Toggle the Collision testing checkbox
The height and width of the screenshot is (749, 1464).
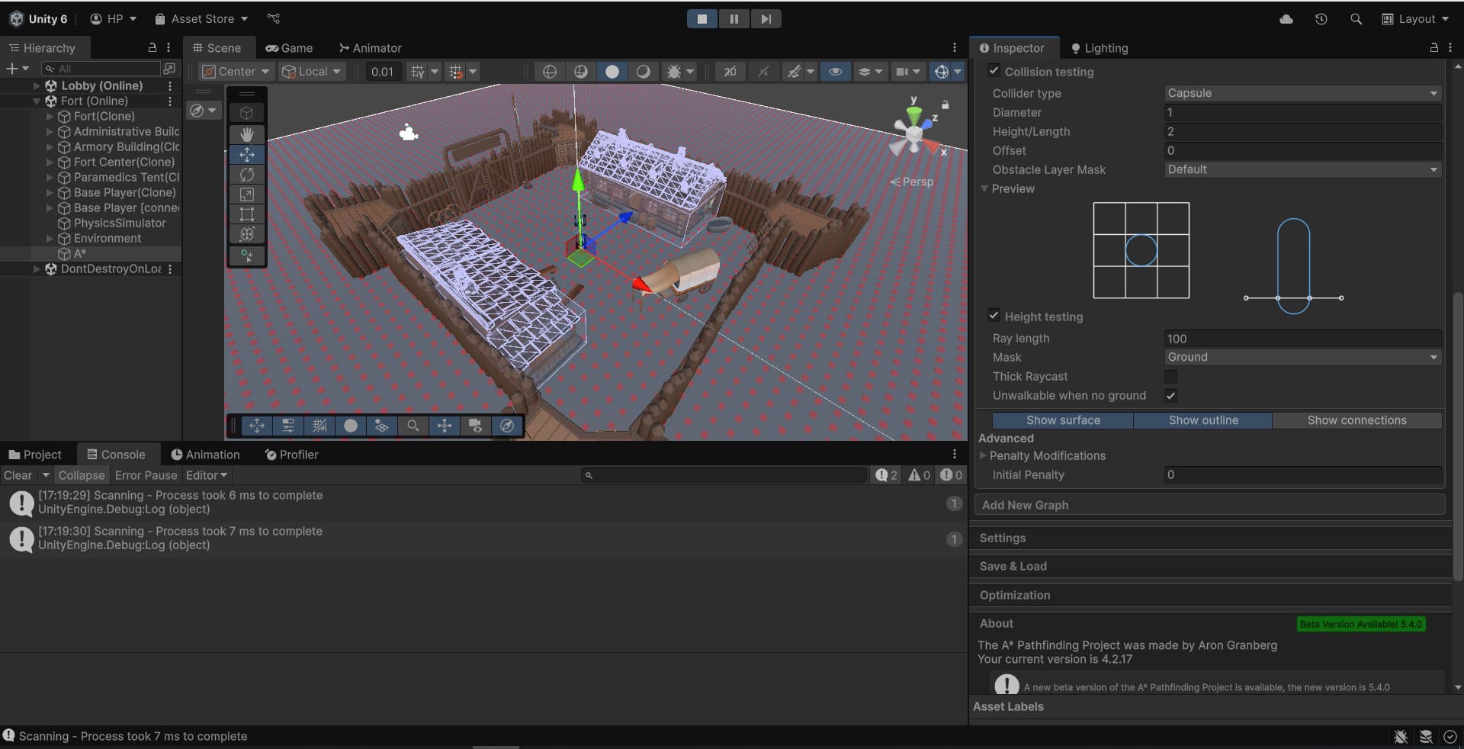(x=994, y=71)
